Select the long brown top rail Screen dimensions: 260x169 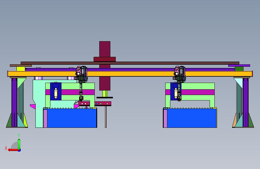(130, 63)
